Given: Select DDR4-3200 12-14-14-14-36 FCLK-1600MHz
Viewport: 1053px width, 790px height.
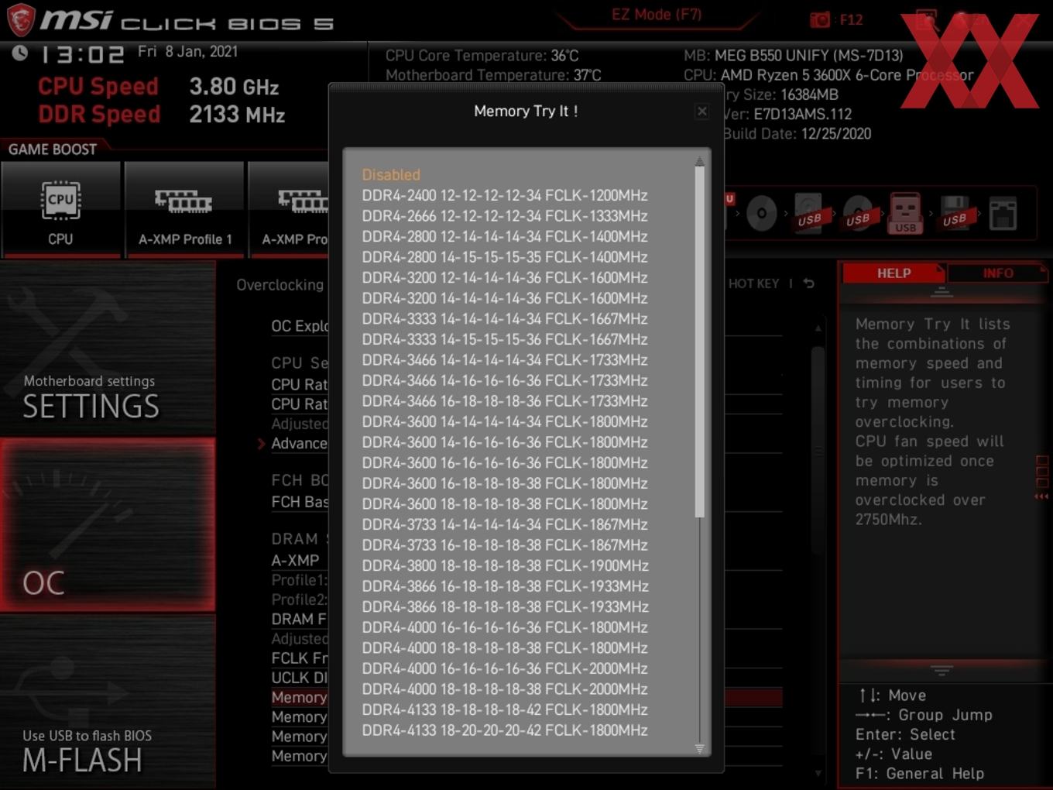Looking at the screenshot, I should tap(505, 277).
